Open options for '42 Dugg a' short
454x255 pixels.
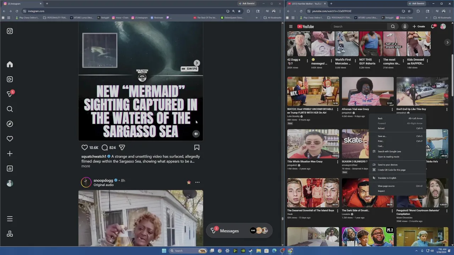coord(307,61)
